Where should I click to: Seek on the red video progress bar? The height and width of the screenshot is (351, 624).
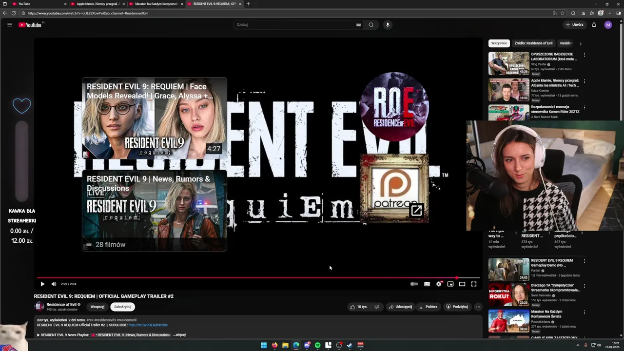[x=258, y=278]
